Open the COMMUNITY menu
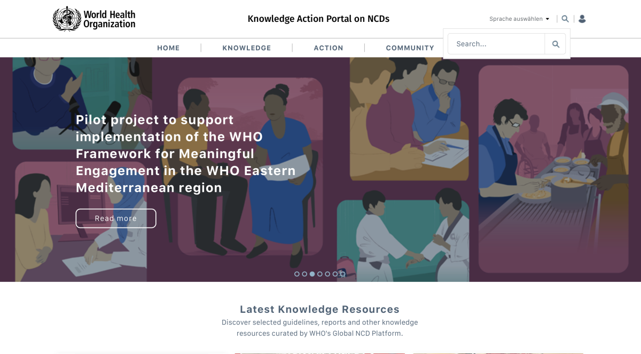Image resolution: width=641 pixels, height=354 pixels. coord(410,48)
